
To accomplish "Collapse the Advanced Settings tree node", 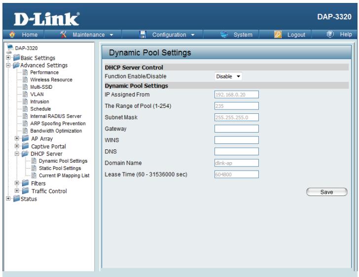I will (8, 65).
